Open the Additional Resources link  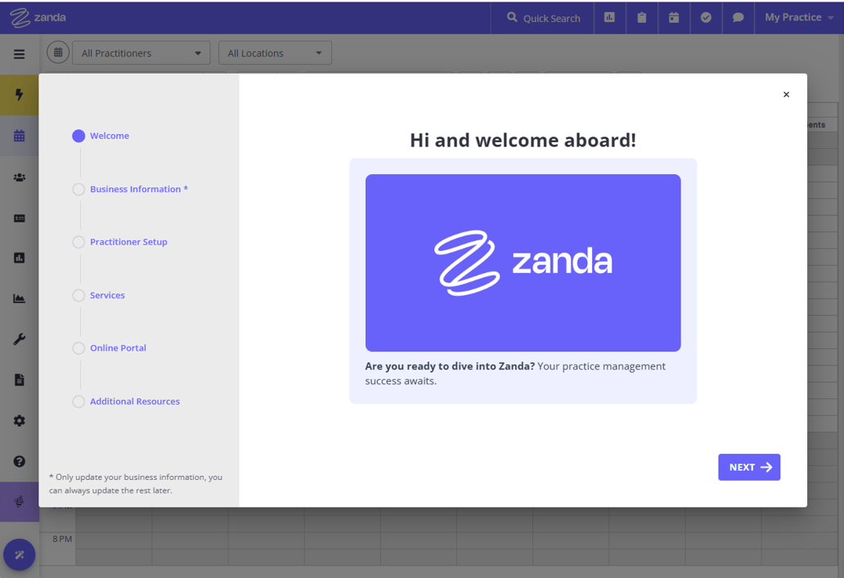pos(135,401)
